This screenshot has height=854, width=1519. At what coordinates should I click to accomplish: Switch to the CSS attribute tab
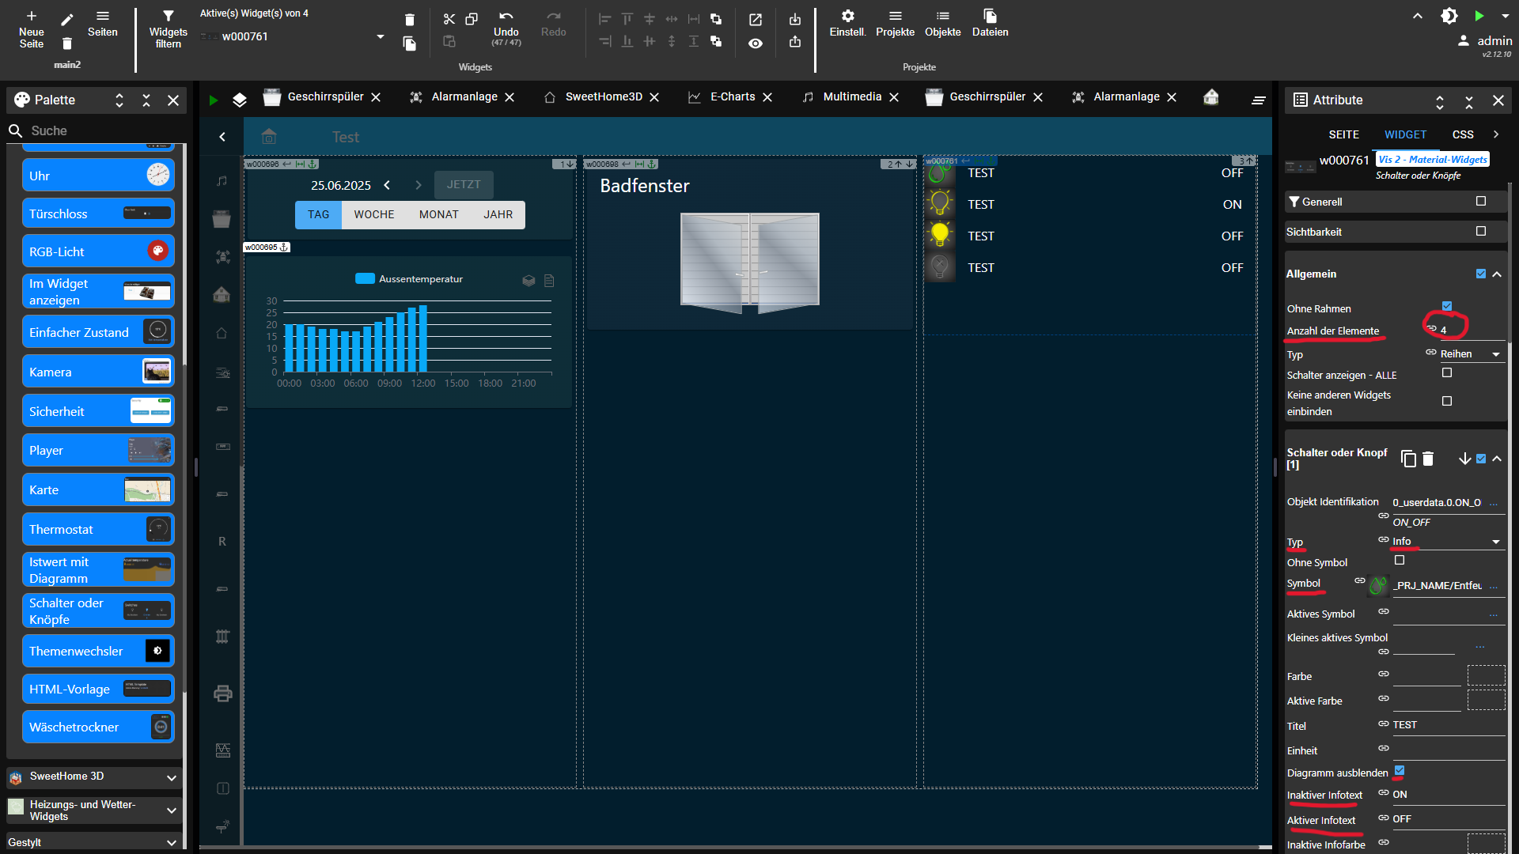point(1462,134)
